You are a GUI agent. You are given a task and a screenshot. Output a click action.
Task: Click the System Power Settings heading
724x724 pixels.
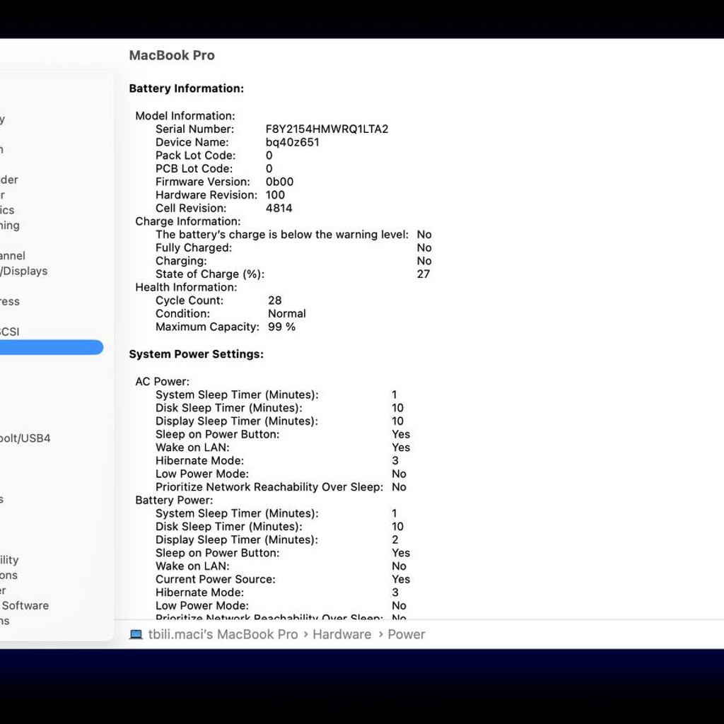[197, 354]
